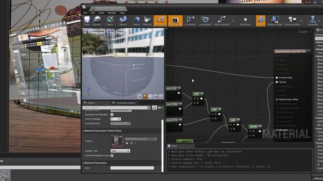
Task: Open the Hide Unrelated options arrow
Action: [x=233, y=21]
